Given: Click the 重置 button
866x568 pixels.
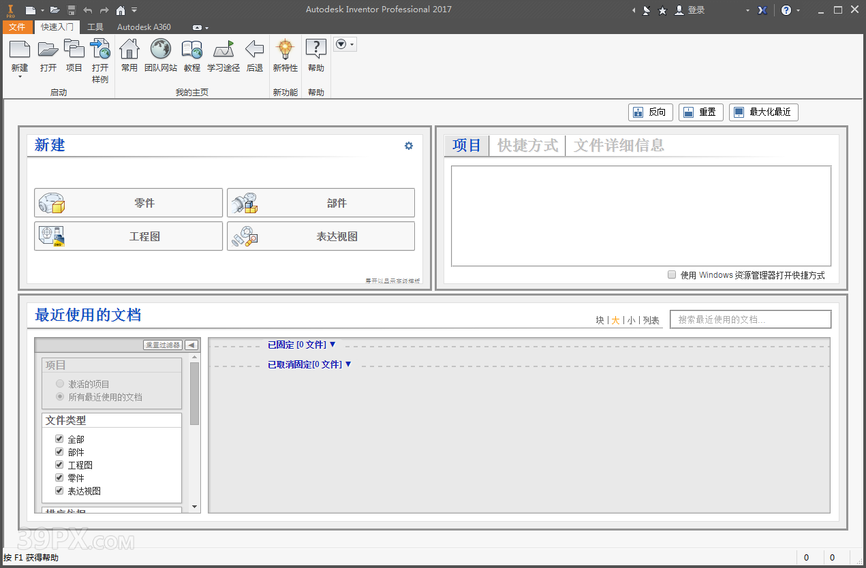Looking at the screenshot, I should pos(700,112).
